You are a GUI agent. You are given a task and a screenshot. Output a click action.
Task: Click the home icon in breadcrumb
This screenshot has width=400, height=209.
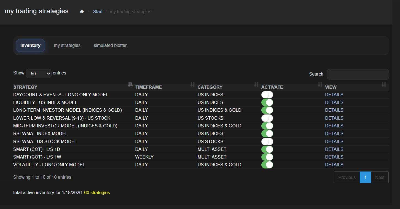click(x=82, y=12)
